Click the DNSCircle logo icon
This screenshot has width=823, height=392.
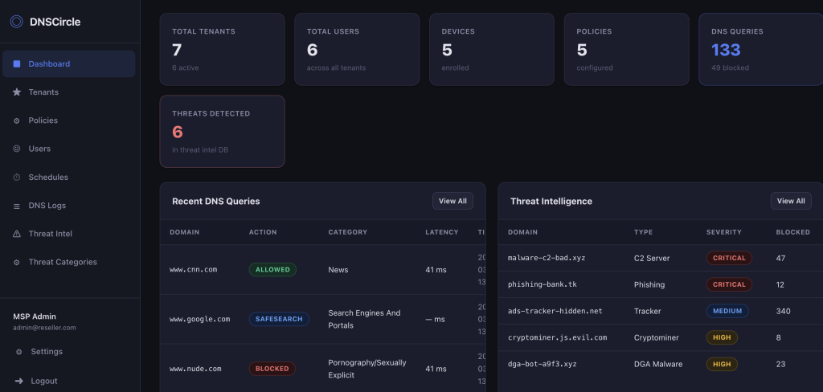16,22
